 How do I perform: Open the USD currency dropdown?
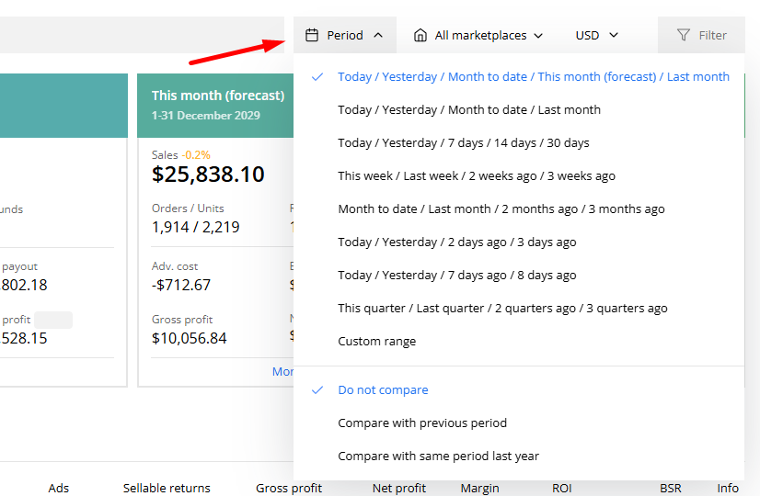tap(597, 35)
